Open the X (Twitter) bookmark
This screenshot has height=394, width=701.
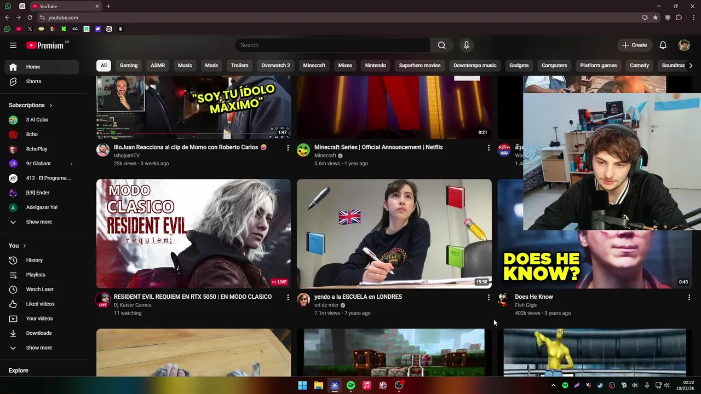(30, 29)
